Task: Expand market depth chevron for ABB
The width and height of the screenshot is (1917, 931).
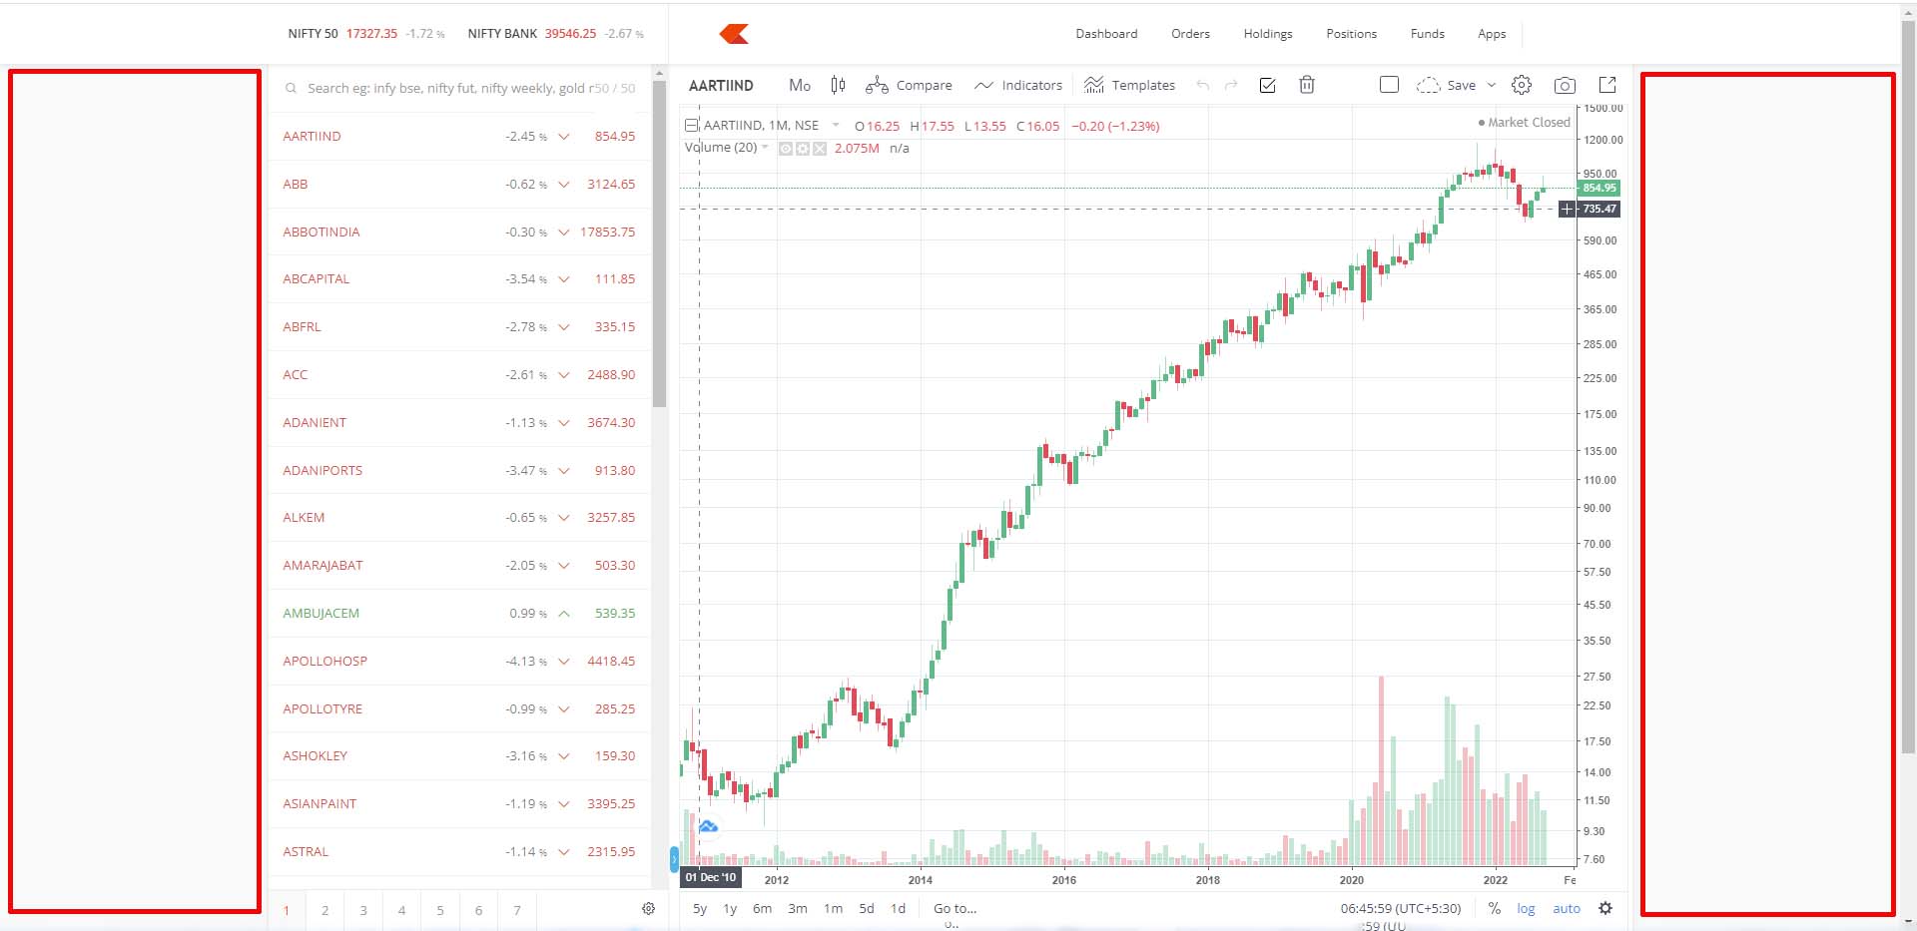Action: [564, 185]
